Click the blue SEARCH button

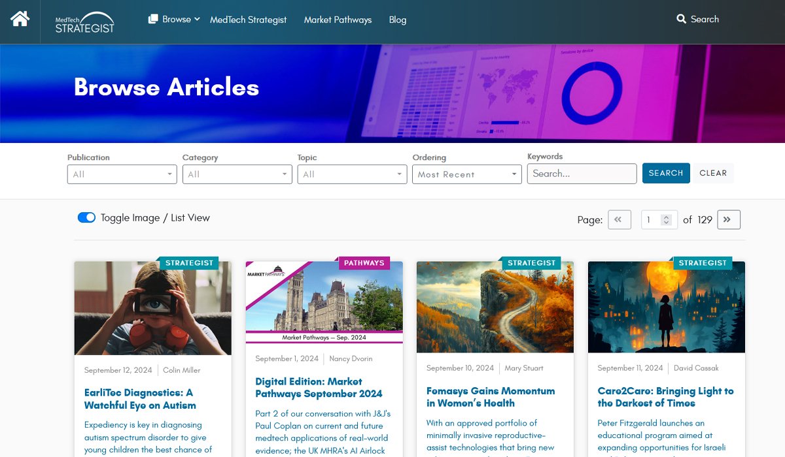(x=666, y=173)
